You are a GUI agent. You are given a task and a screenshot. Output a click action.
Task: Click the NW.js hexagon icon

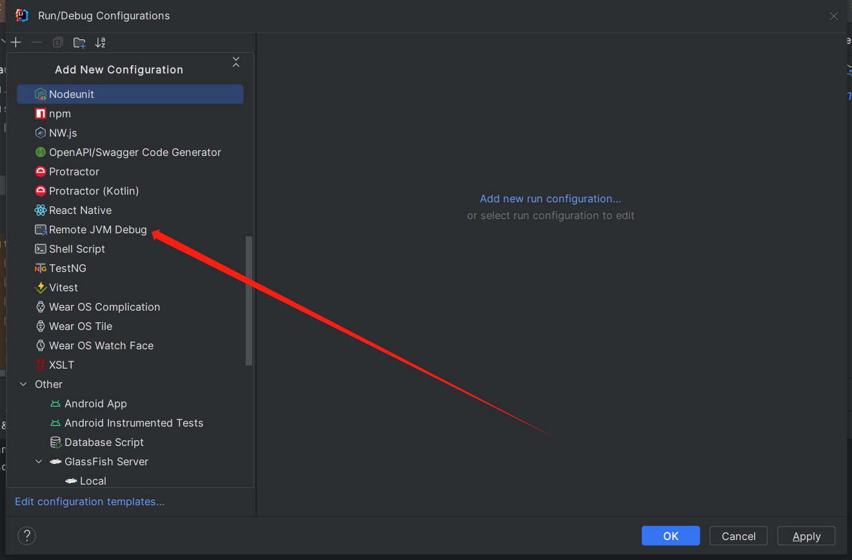tap(41, 133)
